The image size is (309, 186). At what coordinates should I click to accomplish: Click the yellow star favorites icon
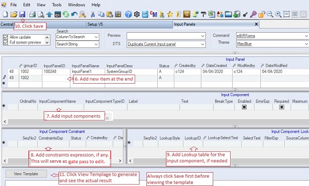tap(170, 14)
